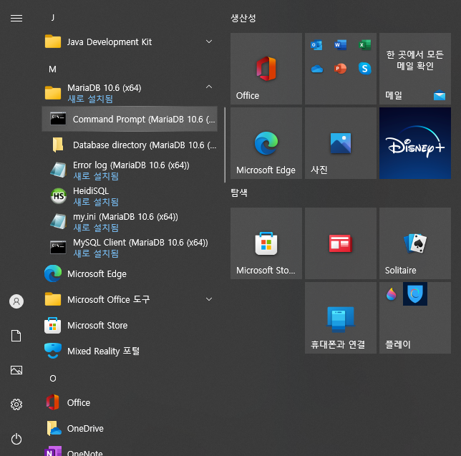This screenshot has height=456, width=461.
Task: Open the 사진 photos tile
Action: [x=341, y=143]
